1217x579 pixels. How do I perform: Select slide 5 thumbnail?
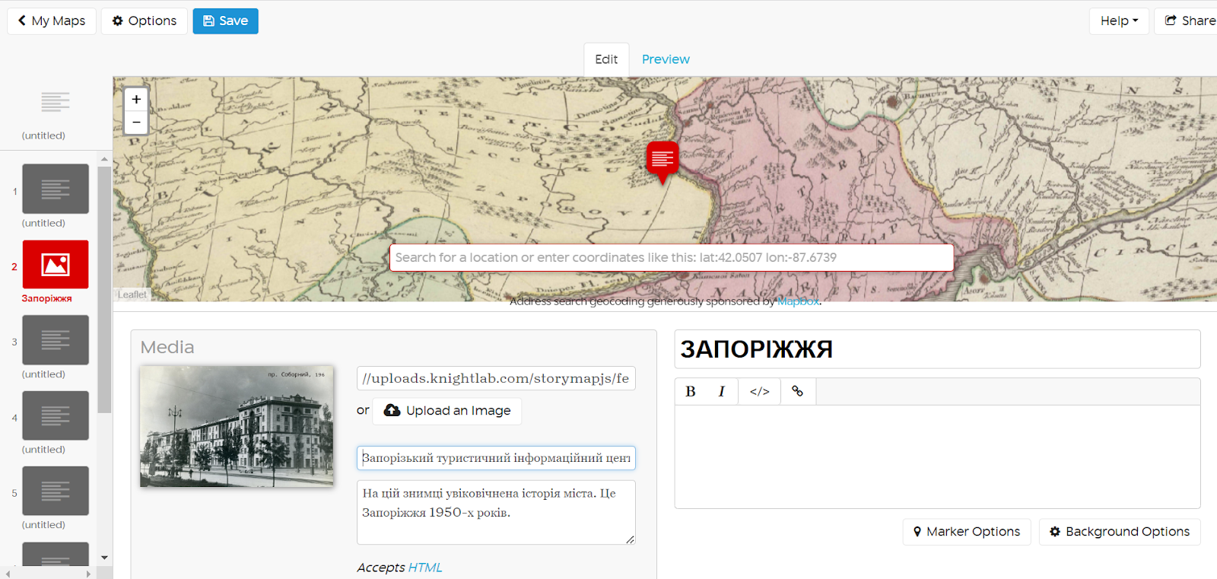click(x=56, y=491)
